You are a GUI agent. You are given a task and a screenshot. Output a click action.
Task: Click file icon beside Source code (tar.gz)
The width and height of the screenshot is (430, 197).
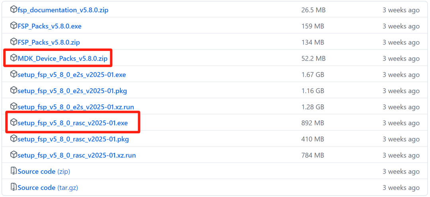click(14, 187)
